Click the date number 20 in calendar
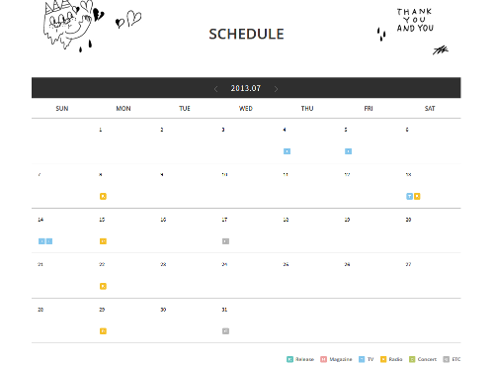 click(x=408, y=220)
